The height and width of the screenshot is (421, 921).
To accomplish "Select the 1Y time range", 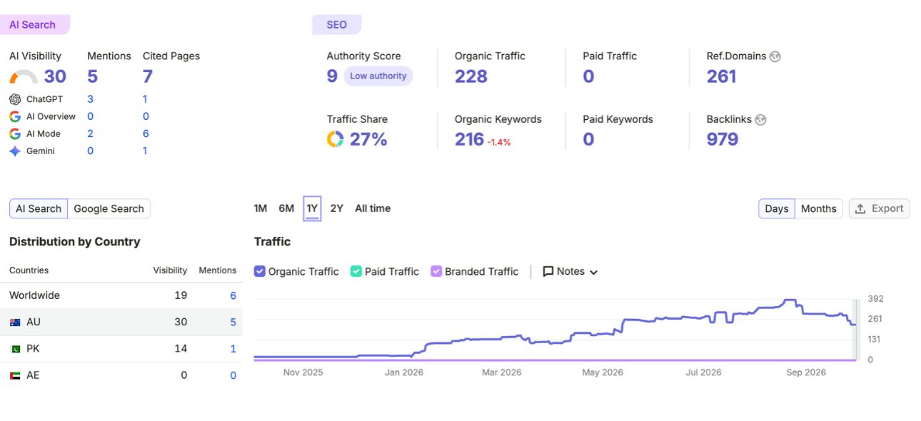I will coord(312,208).
